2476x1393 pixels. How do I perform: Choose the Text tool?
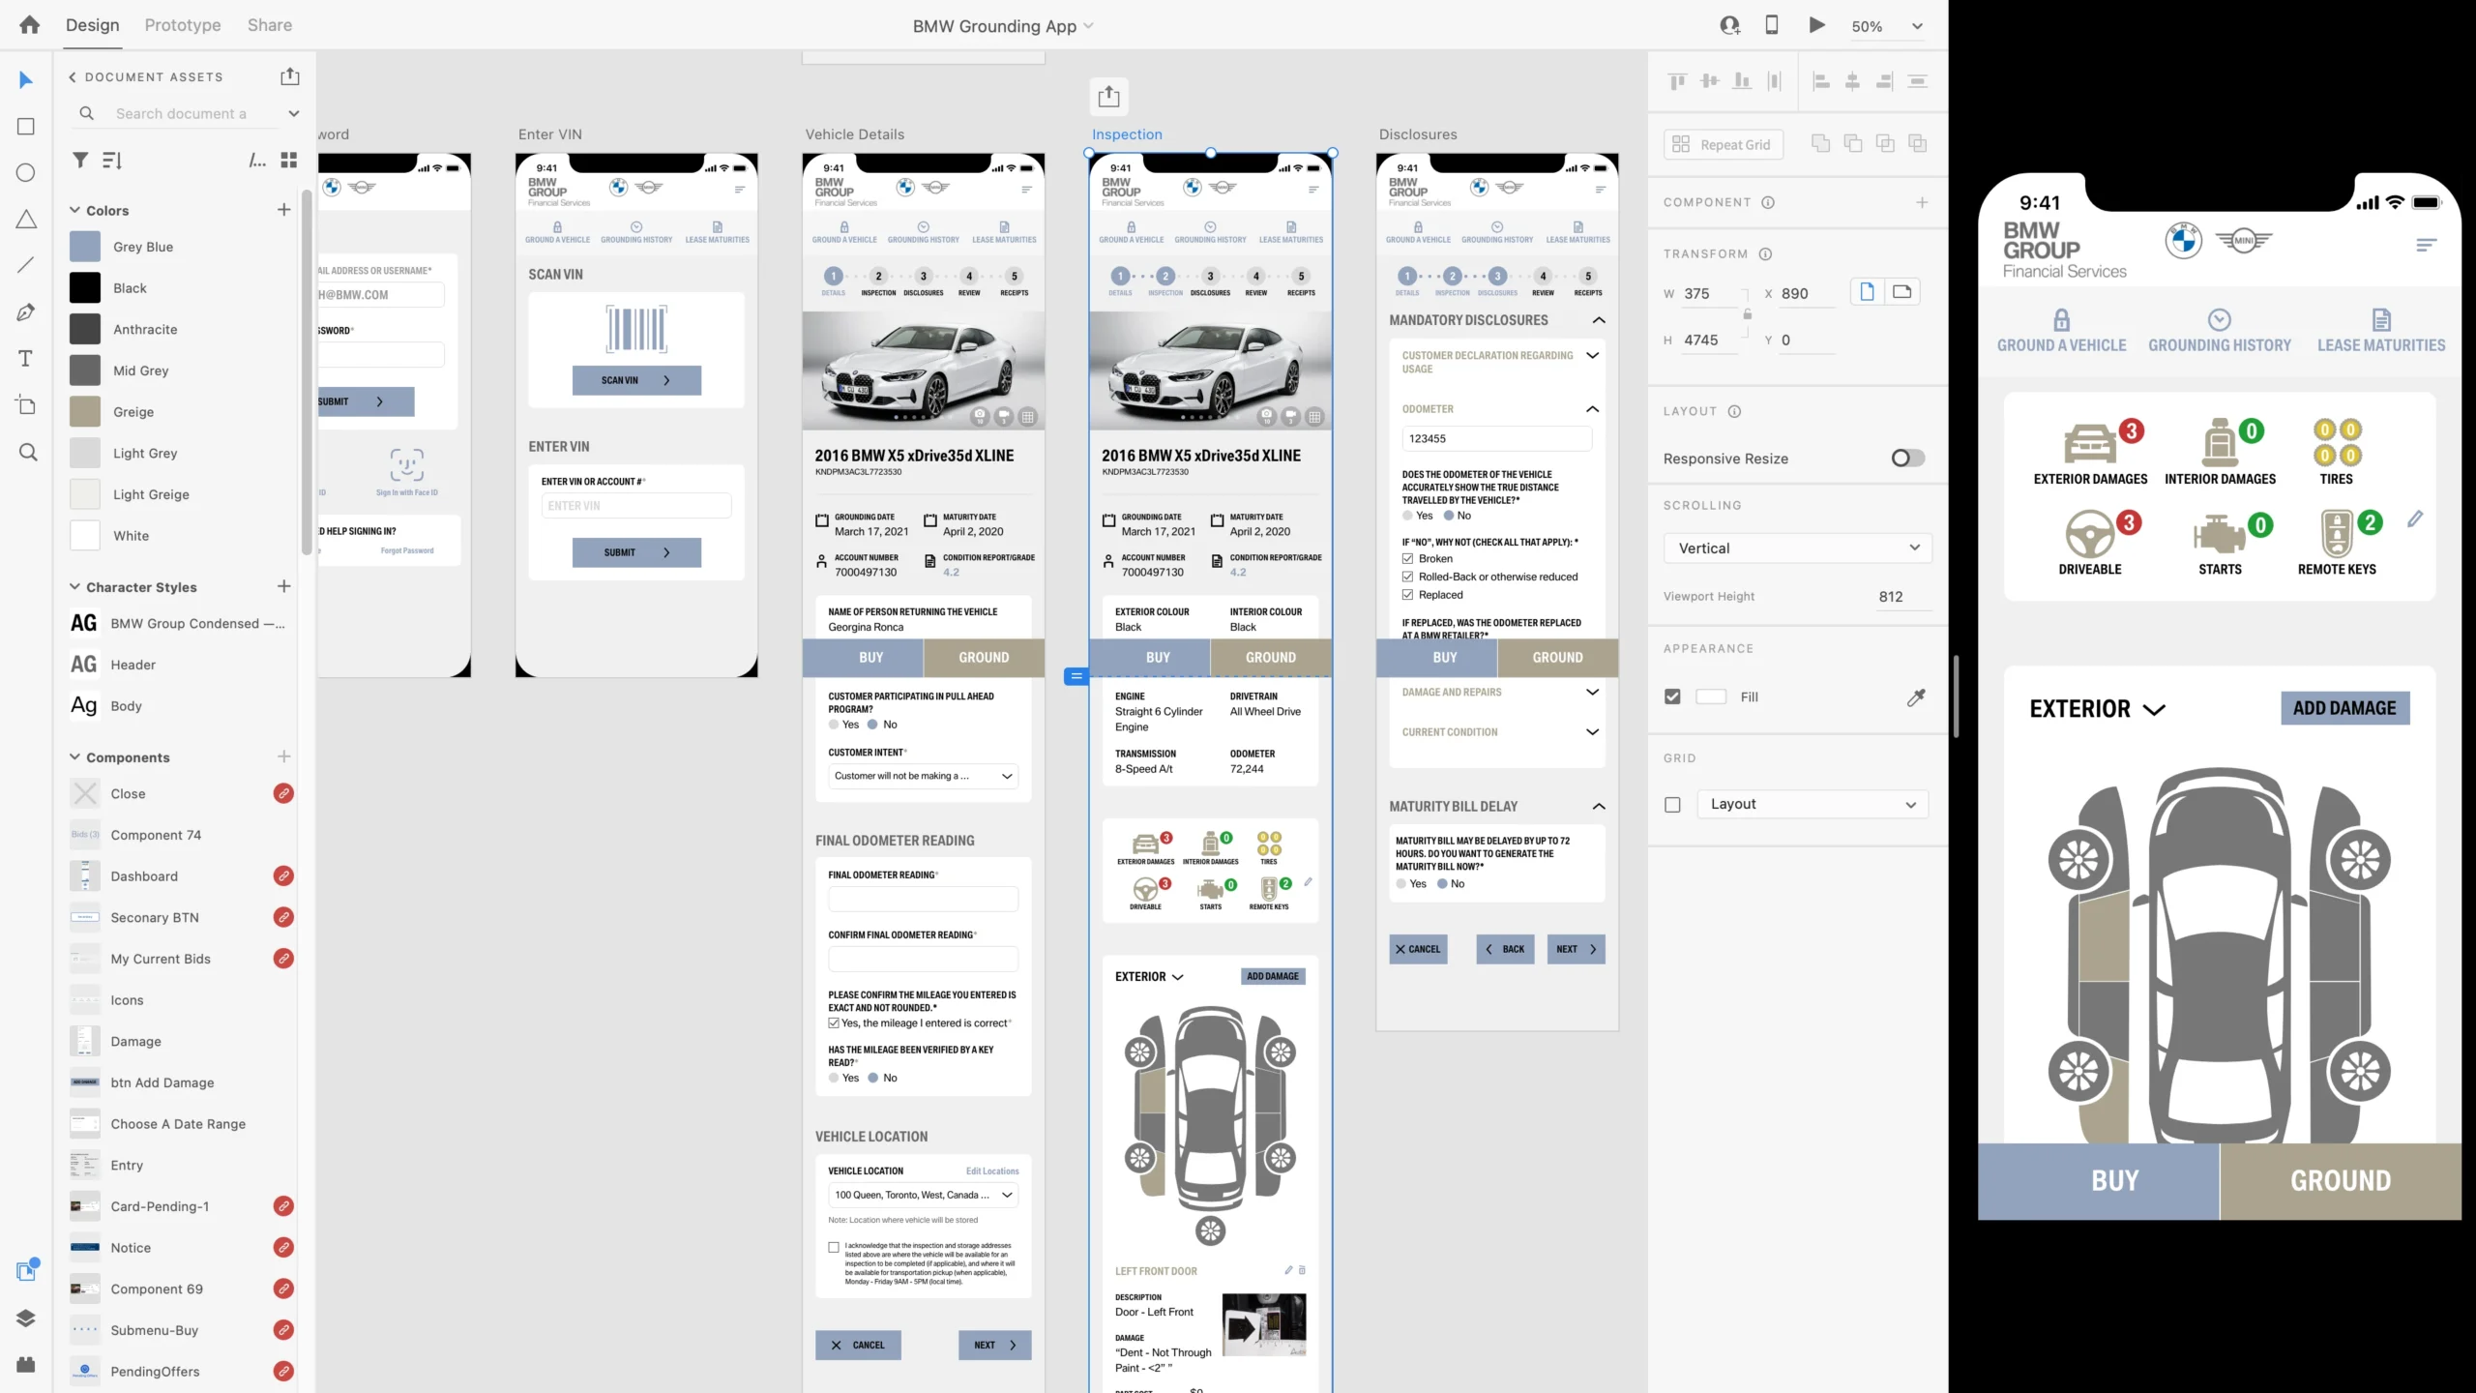(x=26, y=359)
